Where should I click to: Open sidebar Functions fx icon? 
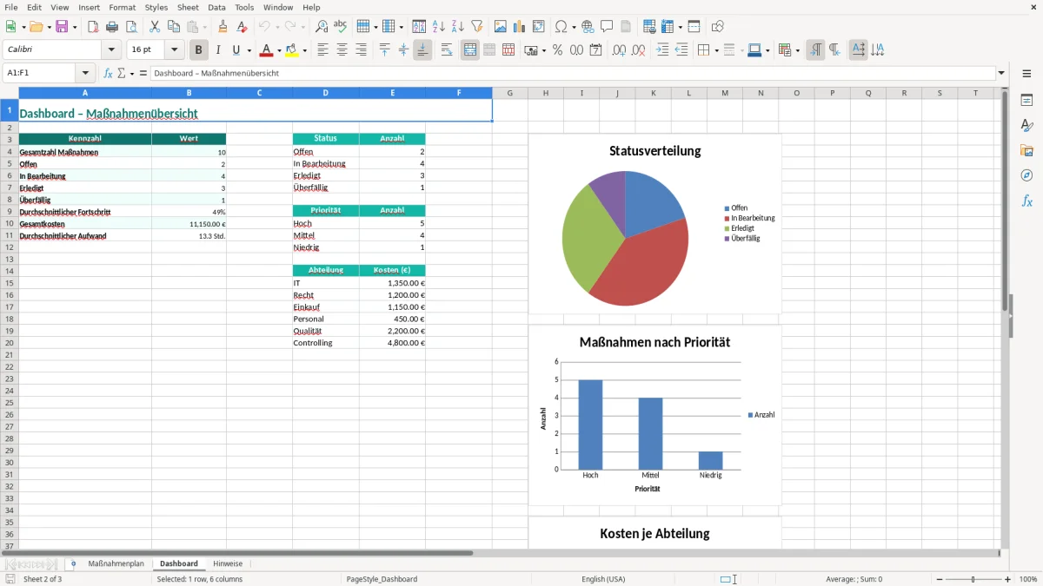click(1026, 201)
